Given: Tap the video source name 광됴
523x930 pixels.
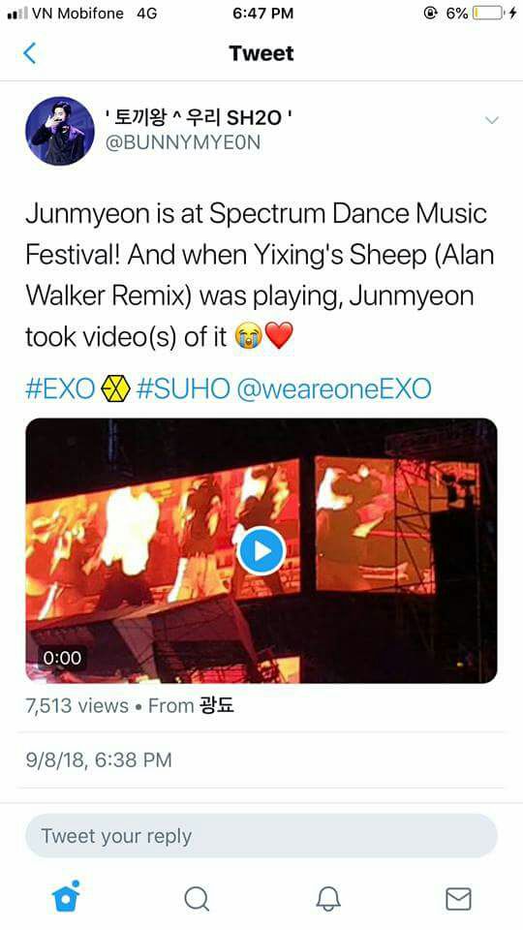Looking at the screenshot, I should [x=217, y=705].
